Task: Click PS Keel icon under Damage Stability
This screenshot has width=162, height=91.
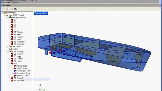Action: coord(12,39)
